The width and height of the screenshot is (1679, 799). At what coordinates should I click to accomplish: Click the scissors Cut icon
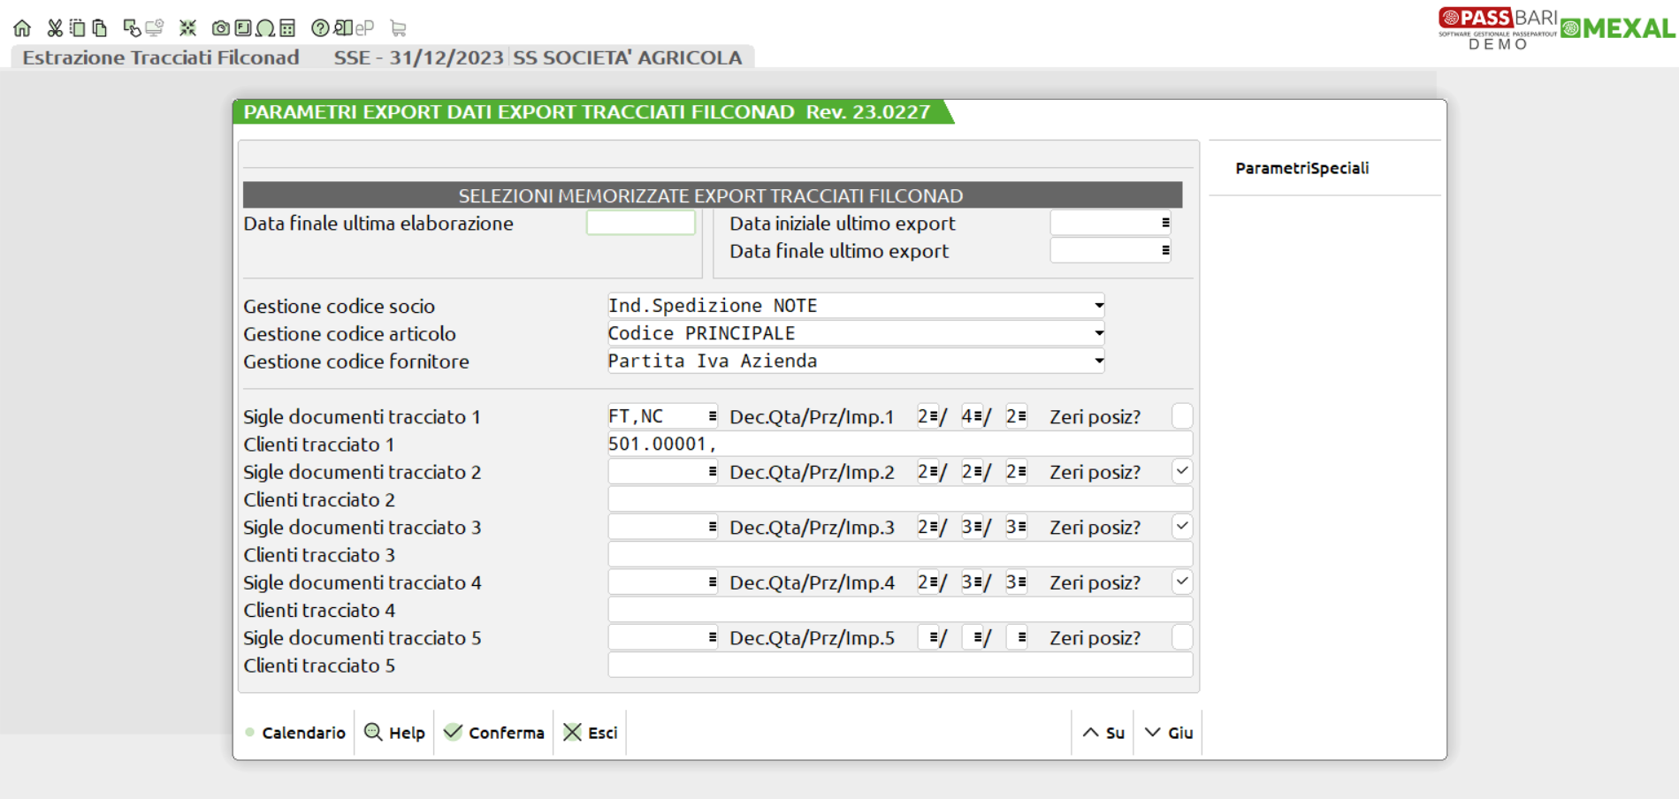[55, 28]
